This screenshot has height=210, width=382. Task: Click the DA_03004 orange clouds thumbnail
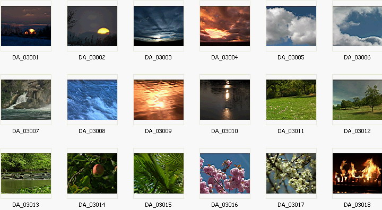225,26
